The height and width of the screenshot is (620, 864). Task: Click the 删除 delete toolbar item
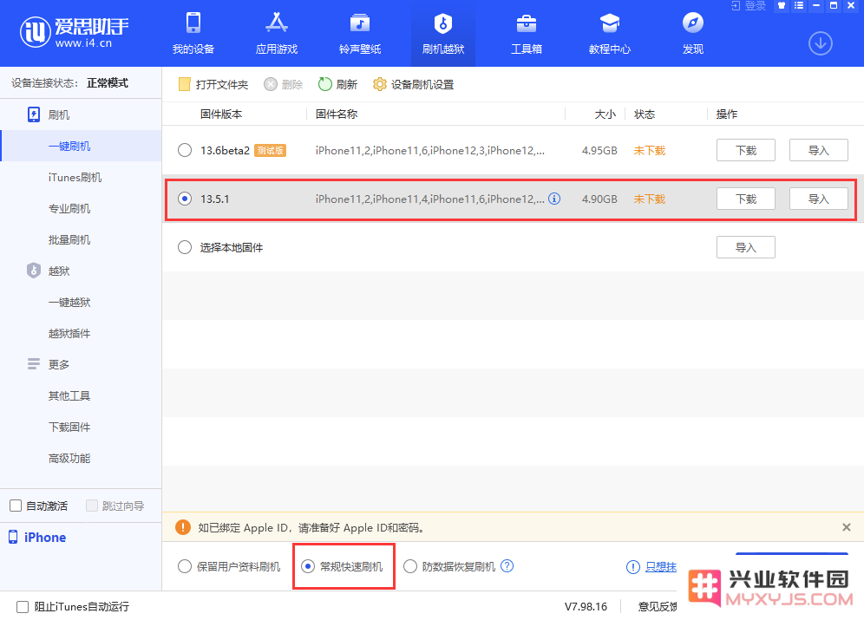283,84
